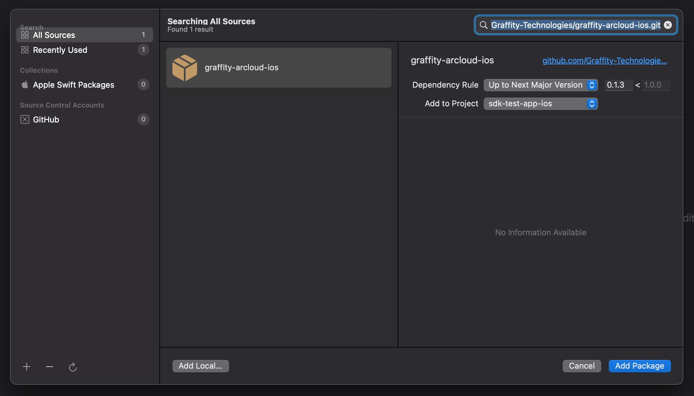Click the 'Add to Project' label
The height and width of the screenshot is (396, 694).
coord(451,104)
